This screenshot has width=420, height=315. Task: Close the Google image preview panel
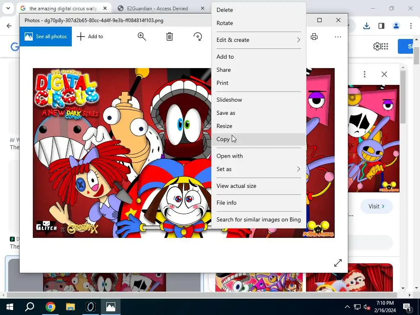click(x=384, y=74)
